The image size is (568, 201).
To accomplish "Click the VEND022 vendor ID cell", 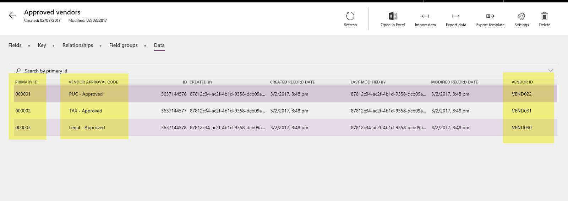I will click(x=522, y=94).
